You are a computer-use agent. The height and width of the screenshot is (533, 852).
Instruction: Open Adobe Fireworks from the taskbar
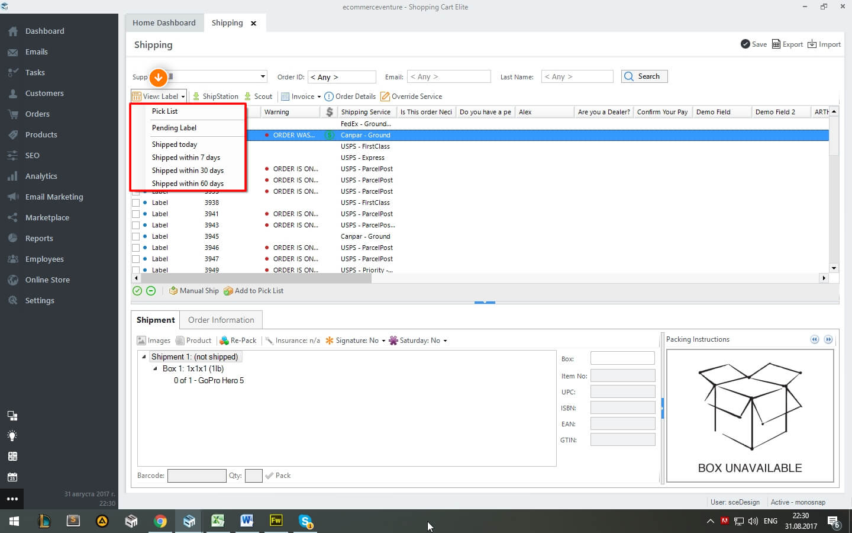pyautogui.click(x=276, y=521)
